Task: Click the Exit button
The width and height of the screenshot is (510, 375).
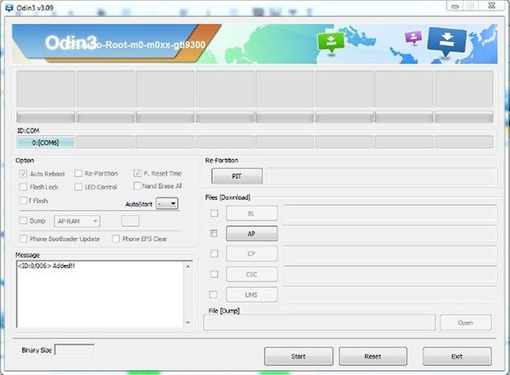Action: click(x=456, y=356)
